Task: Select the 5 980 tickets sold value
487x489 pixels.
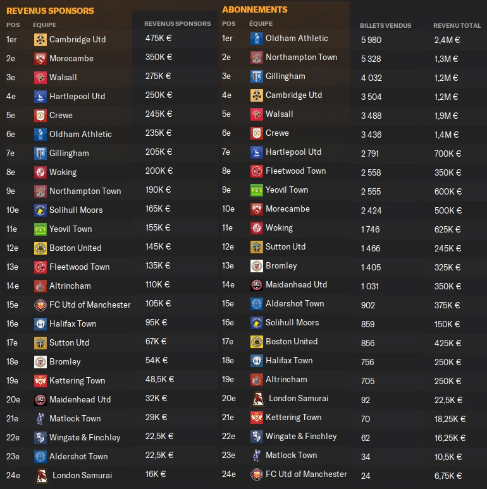Action: coord(371,40)
